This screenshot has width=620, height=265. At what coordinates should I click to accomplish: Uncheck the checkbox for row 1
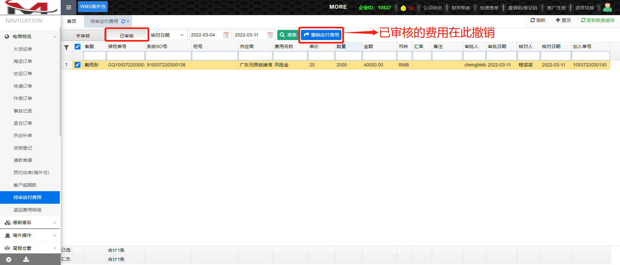(77, 65)
